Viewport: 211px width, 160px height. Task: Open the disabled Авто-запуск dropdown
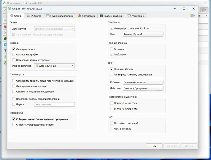point(54,29)
